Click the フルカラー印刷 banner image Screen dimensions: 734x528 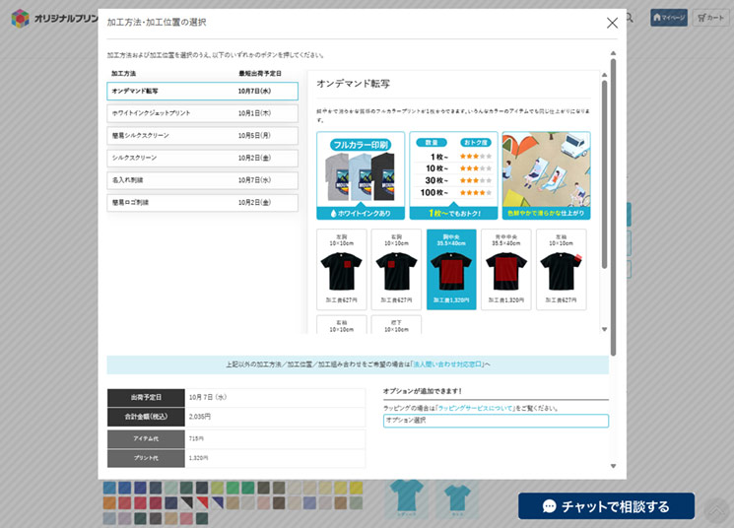click(x=361, y=175)
